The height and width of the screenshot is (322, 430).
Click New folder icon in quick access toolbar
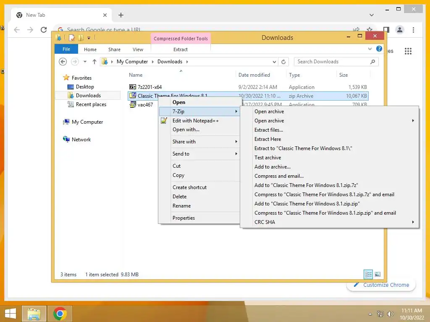[x=81, y=38]
